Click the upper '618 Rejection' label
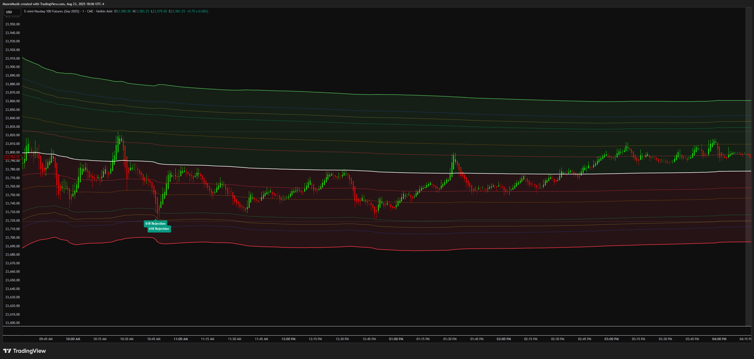This screenshot has width=754, height=359. pos(155,224)
